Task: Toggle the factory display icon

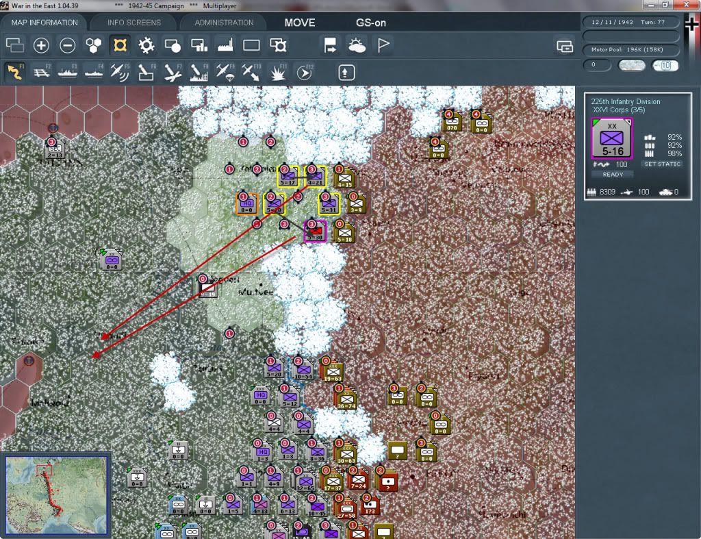Action: pyautogui.click(x=225, y=45)
